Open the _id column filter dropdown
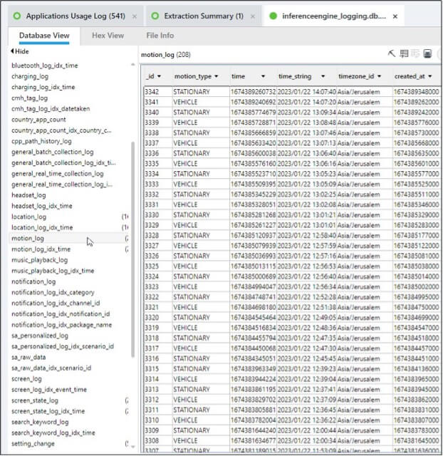The width and height of the screenshot is (443, 456). tap(160, 76)
